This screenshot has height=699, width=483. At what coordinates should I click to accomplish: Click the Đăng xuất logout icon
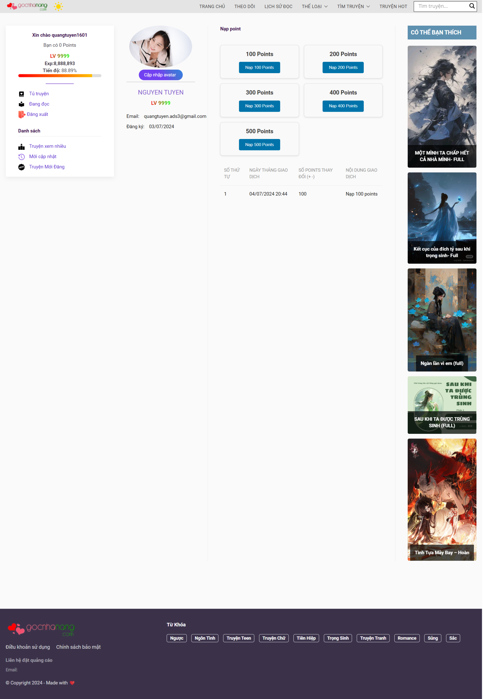(x=22, y=114)
